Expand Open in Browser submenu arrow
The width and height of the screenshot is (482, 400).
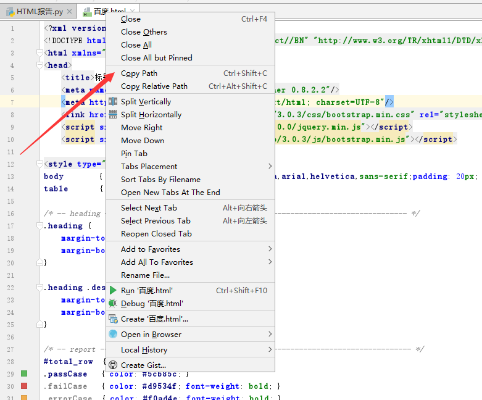[x=270, y=334]
